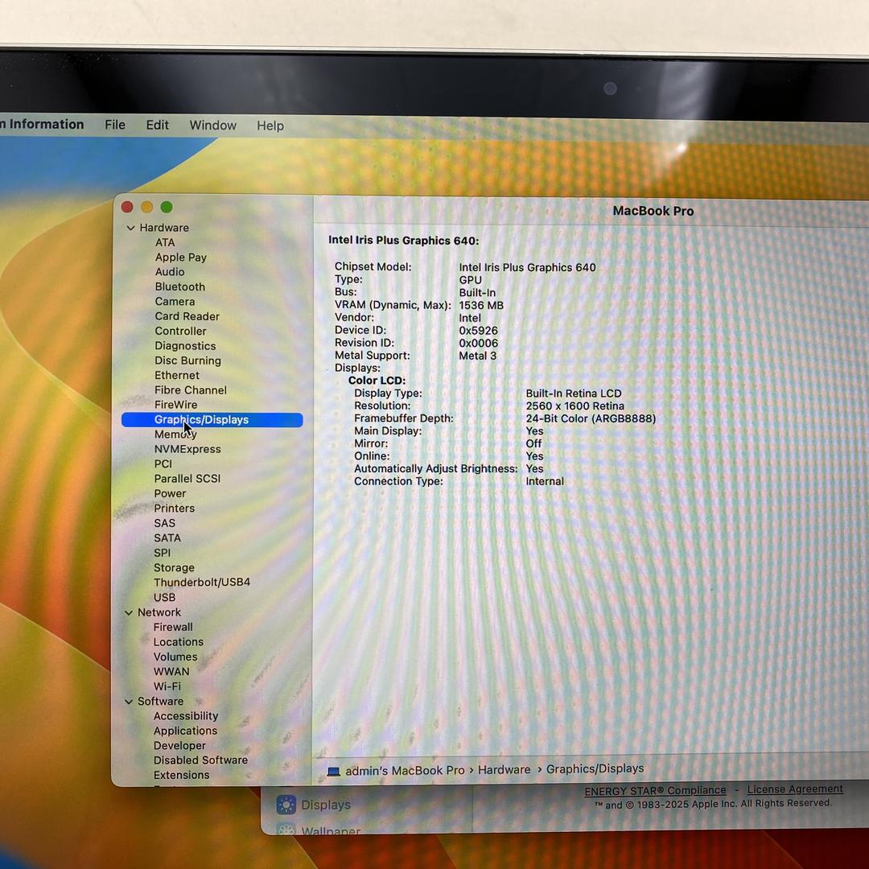Select NVMExpress in the sidebar
Viewport: 869px width, 869px height.
coord(187,449)
